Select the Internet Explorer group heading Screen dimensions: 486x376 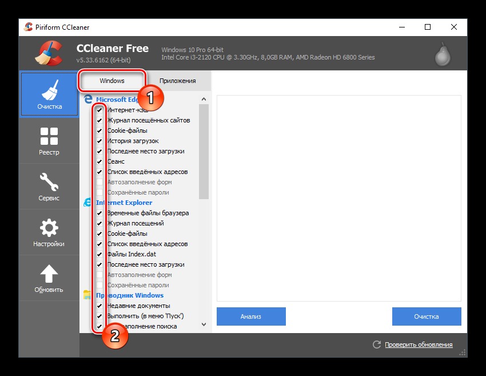click(x=124, y=203)
